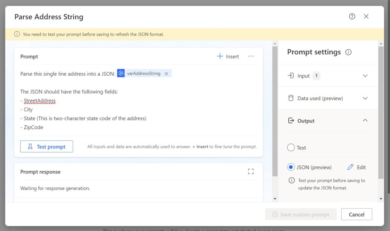Click the Prompt settings info icon
The width and height of the screenshot is (390, 231).
point(348,52)
